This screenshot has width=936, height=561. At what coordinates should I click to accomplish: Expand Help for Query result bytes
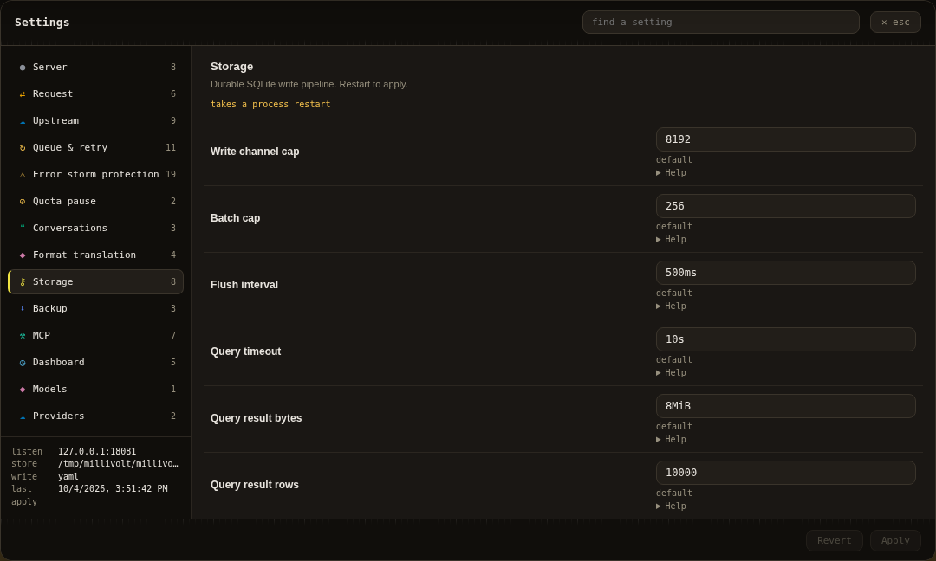click(671, 440)
